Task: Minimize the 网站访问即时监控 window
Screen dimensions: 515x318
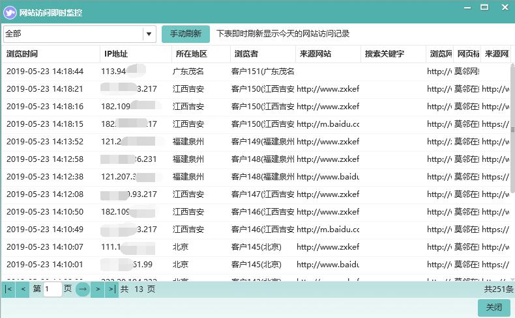Action: coord(467,7)
